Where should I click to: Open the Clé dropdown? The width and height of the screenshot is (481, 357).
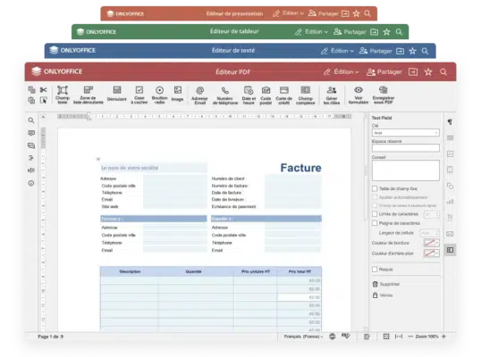point(406,133)
